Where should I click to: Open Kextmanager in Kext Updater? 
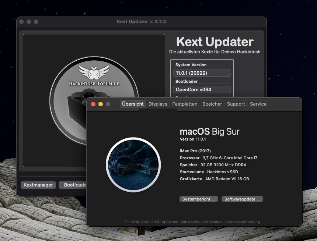coord(38,185)
